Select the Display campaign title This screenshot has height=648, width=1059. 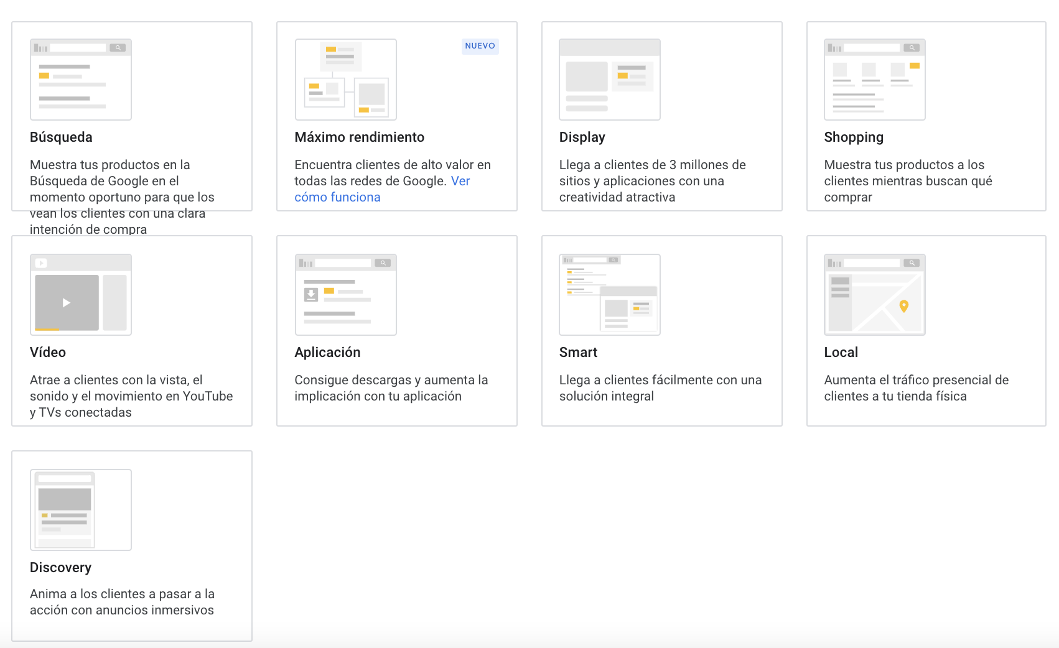tap(582, 137)
